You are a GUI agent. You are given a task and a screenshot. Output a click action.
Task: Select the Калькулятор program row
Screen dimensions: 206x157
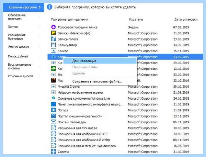click(x=125, y=45)
